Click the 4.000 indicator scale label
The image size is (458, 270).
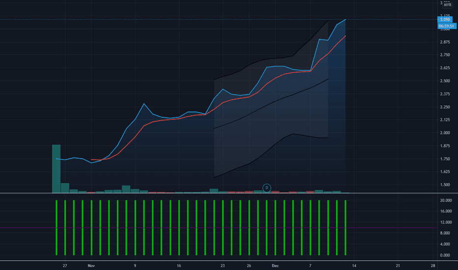click(x=445, y=244)
